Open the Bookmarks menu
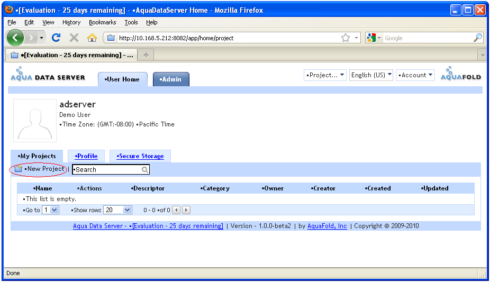The width and height of the screenshot is (490, 282). [x=103, y=22]
